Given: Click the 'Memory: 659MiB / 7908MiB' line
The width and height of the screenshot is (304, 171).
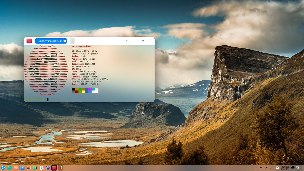Looking at the screenshot, I should (x=85, y=84).
